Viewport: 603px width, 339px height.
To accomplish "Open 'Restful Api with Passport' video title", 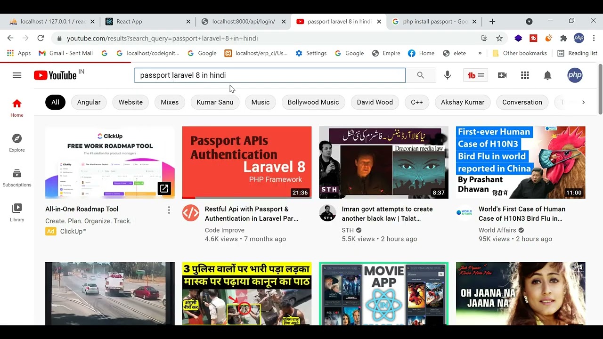I will (252, 214).
